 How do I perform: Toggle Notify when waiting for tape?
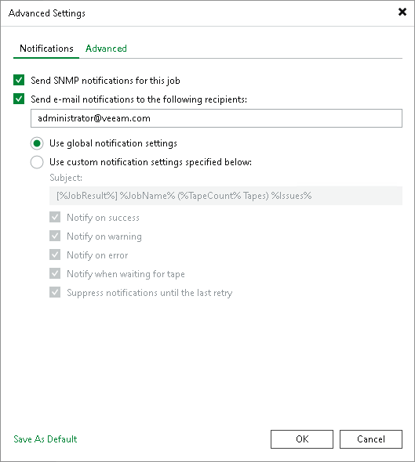click(55, 274)
